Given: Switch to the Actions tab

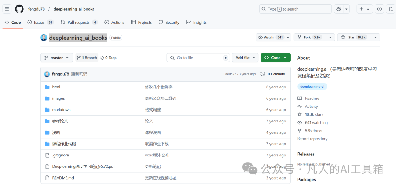Looking at the screenshot, I should click(114, 22).
